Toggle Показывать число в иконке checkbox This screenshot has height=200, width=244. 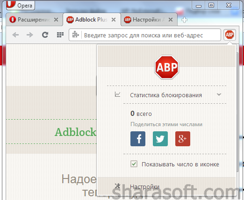point(134,164)
